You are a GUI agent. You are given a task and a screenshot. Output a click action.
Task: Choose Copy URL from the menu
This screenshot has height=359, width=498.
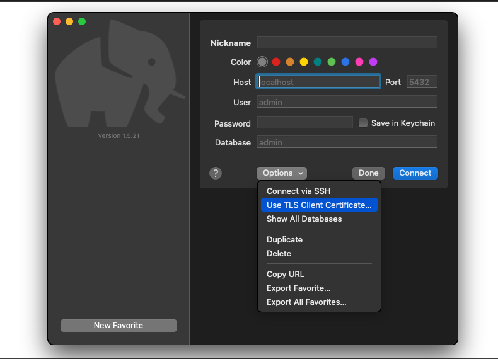pyautogui.click(x=285, y=274)
